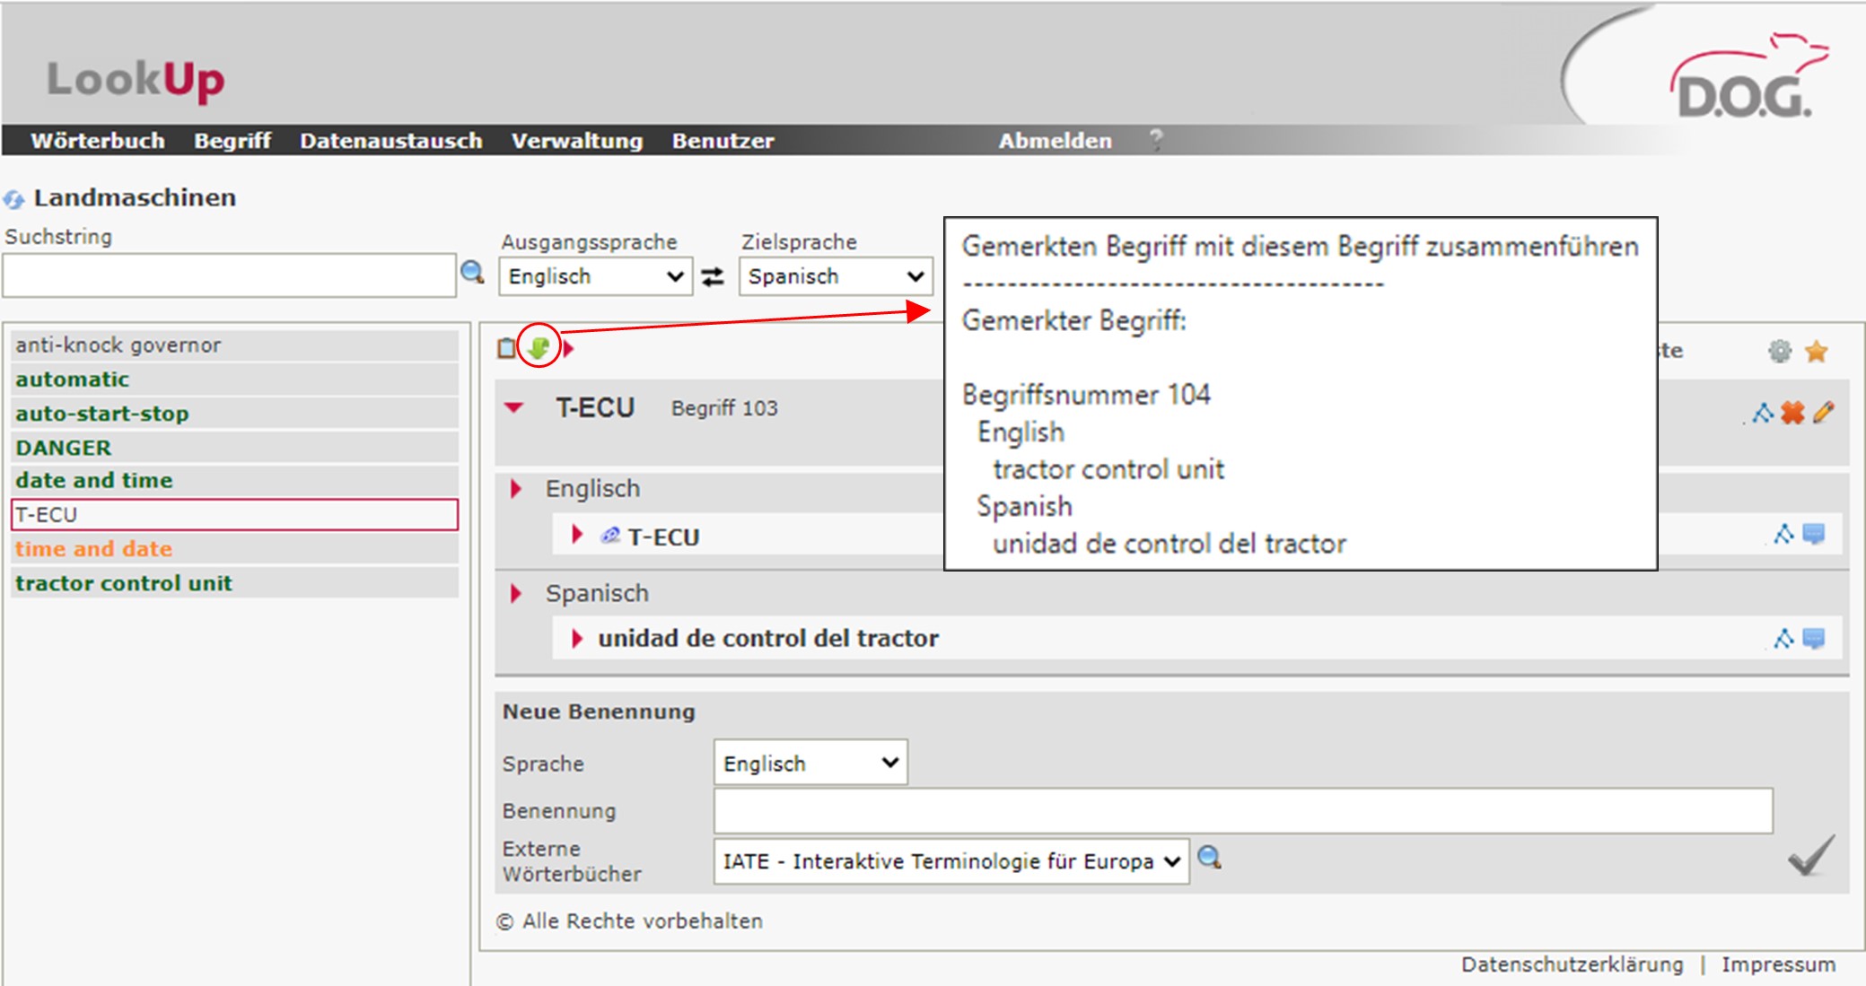Collapse the T-ECU concept triangle
This screenshot has height=986, width=1866.
click(x=514, y=408)
